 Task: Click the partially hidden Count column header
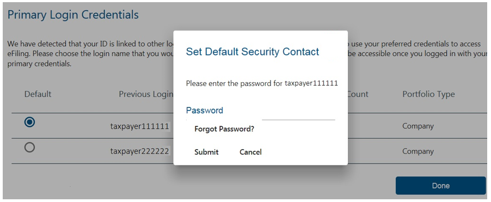358,94
